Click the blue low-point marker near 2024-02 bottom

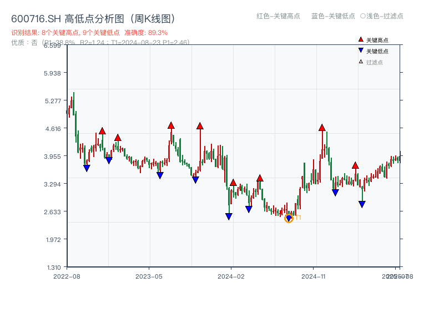click(228, 216)
